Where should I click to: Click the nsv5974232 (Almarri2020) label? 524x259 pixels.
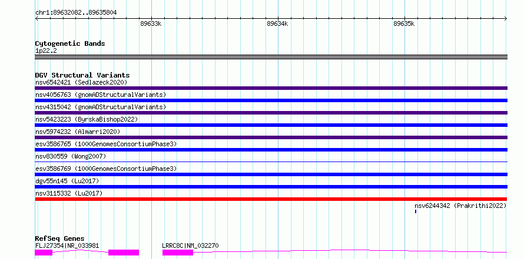(x=78, y=132)
